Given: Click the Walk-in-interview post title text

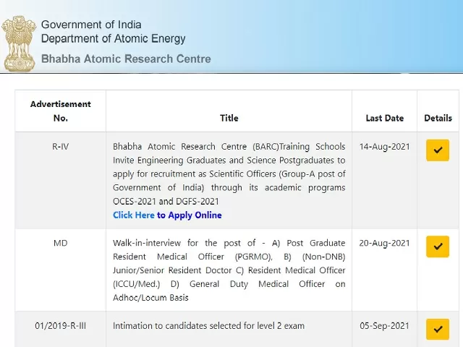Looking at the screenshot, I should click(229, 270).
